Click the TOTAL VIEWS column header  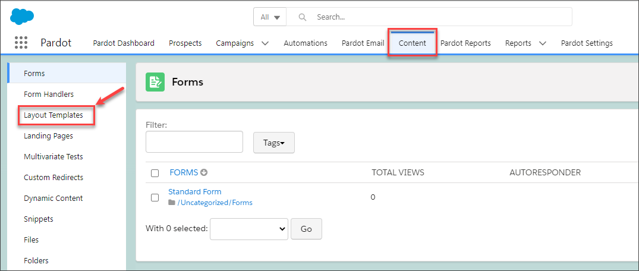click(398, 172)
